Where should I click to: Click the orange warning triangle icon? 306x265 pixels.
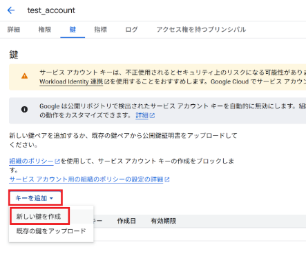(x=24, y=76)
